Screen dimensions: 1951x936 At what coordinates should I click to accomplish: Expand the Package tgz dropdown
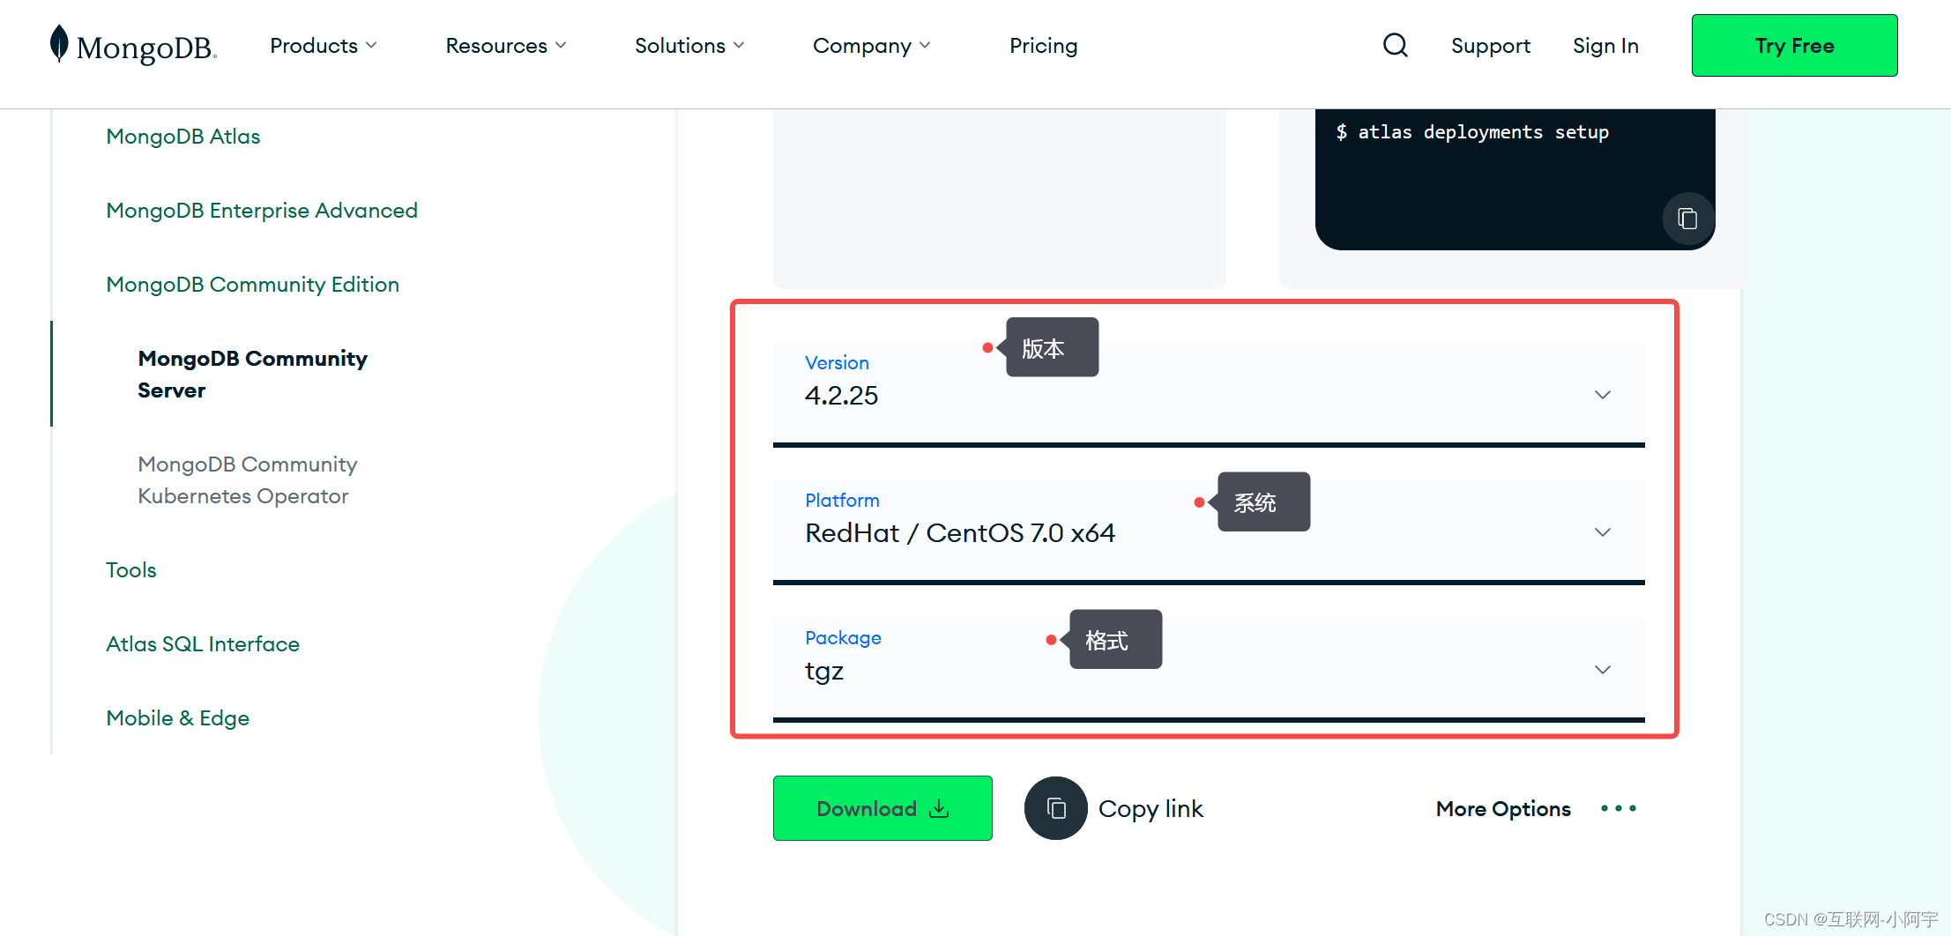click(1602, 670)
